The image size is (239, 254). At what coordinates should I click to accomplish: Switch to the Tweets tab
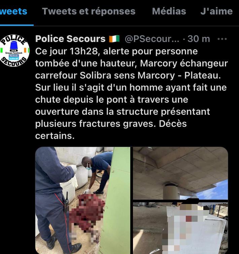[13, 11]
